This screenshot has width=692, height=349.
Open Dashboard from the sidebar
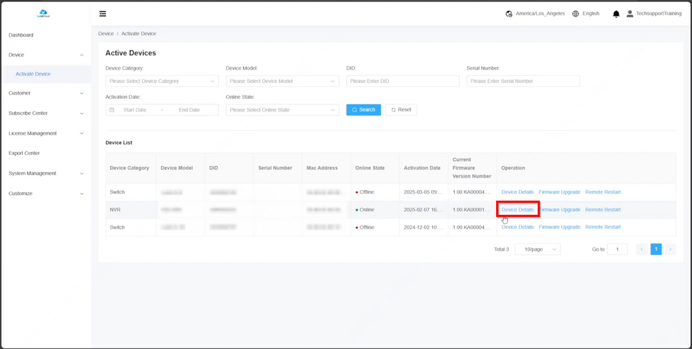coord(21,35)
